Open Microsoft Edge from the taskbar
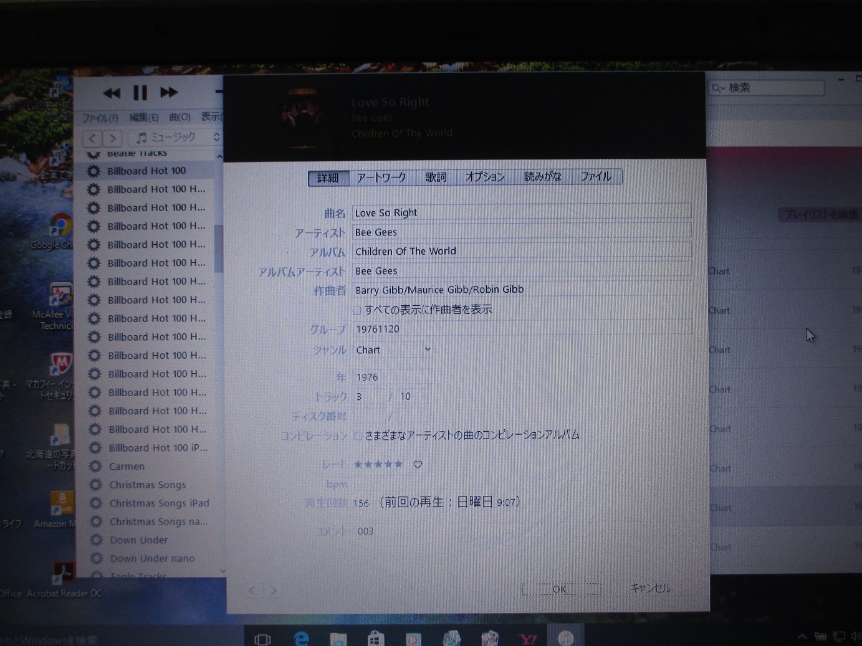This screenshot has width=862, height=646. (x=302, y=639)
